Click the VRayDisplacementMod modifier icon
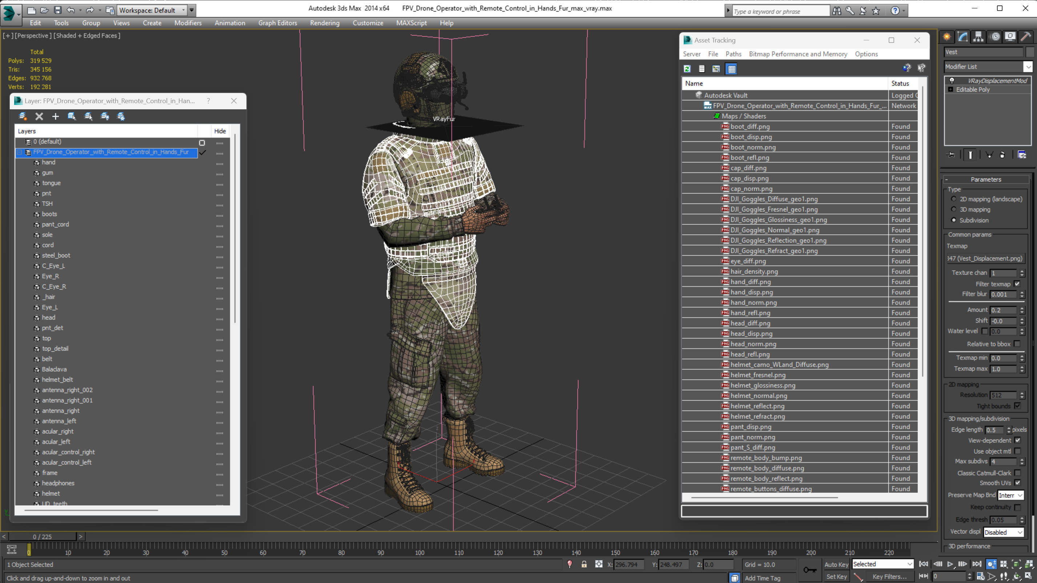This screenshot has height=583, width=1037. tap(952, 80)
